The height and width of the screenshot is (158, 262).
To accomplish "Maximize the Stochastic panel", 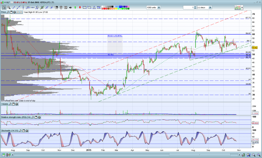I will coord(24,131).
